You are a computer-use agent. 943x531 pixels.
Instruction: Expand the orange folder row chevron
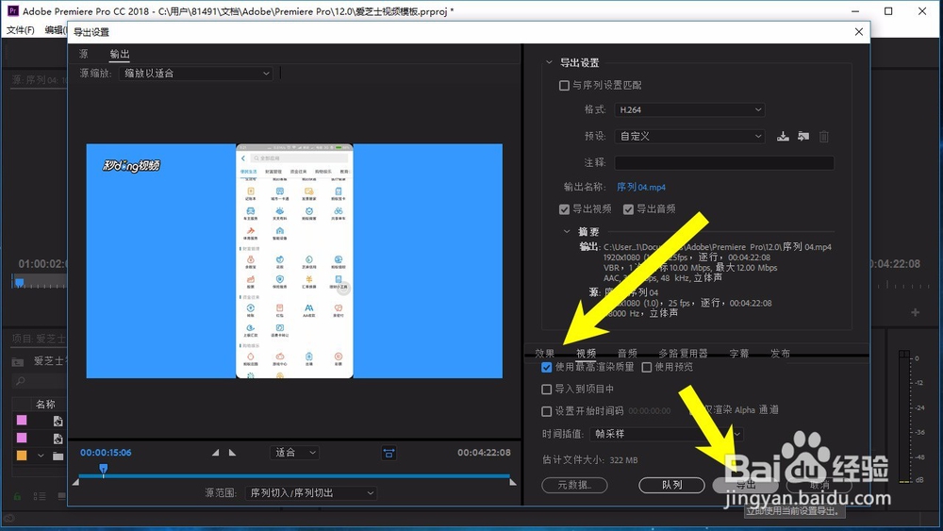[x=41, y=456]
